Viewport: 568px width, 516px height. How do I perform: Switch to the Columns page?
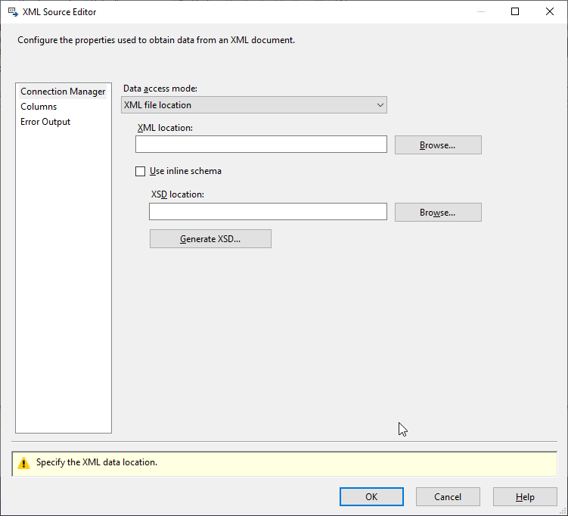39,107
